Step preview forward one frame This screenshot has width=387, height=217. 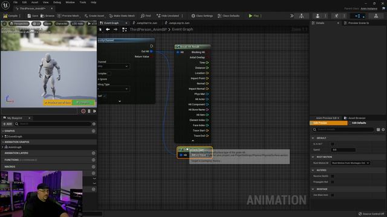94,111
